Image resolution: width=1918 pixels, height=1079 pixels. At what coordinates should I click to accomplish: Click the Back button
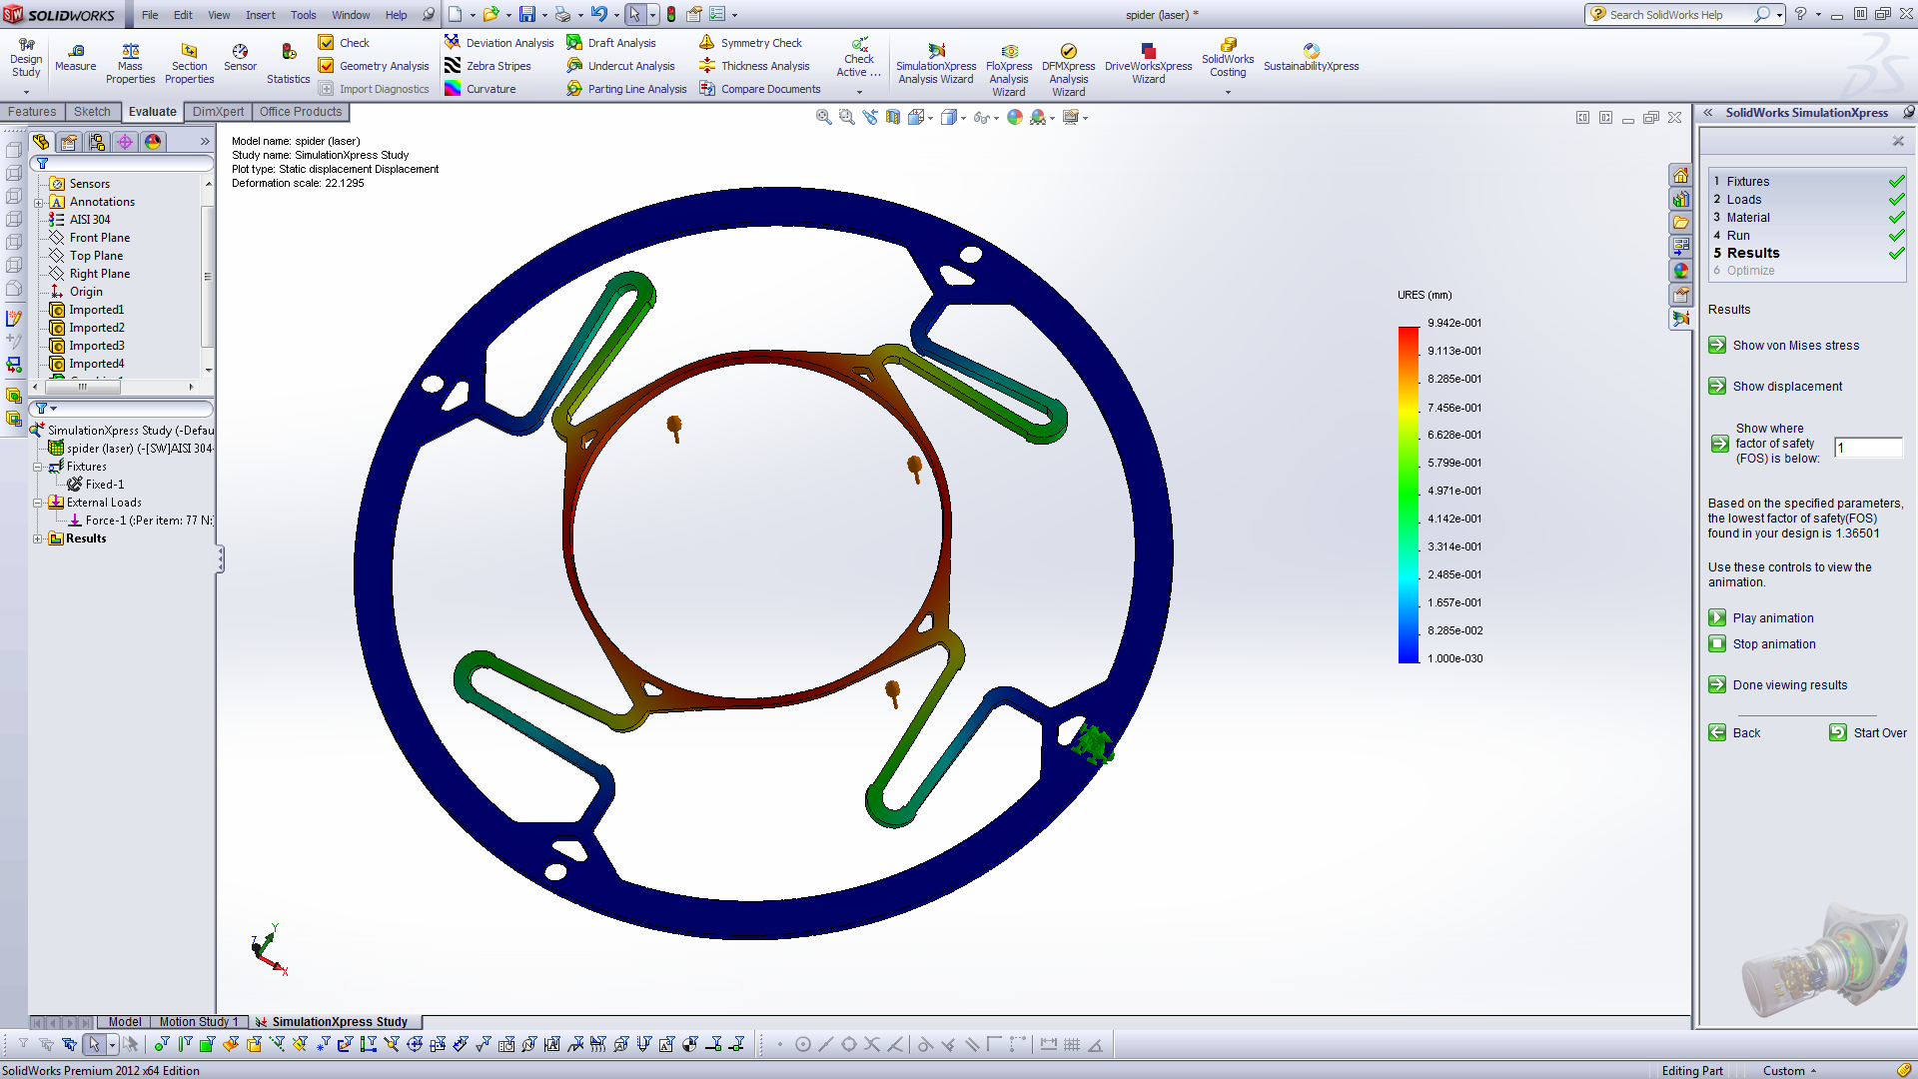pos(1734,733)
